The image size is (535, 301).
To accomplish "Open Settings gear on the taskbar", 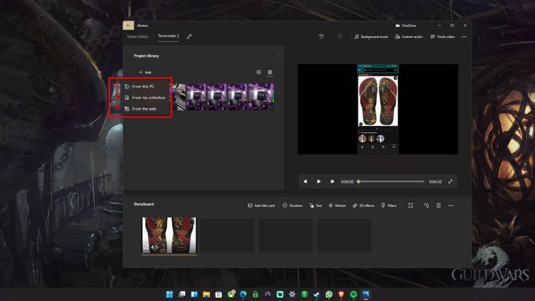I will 292,294.
